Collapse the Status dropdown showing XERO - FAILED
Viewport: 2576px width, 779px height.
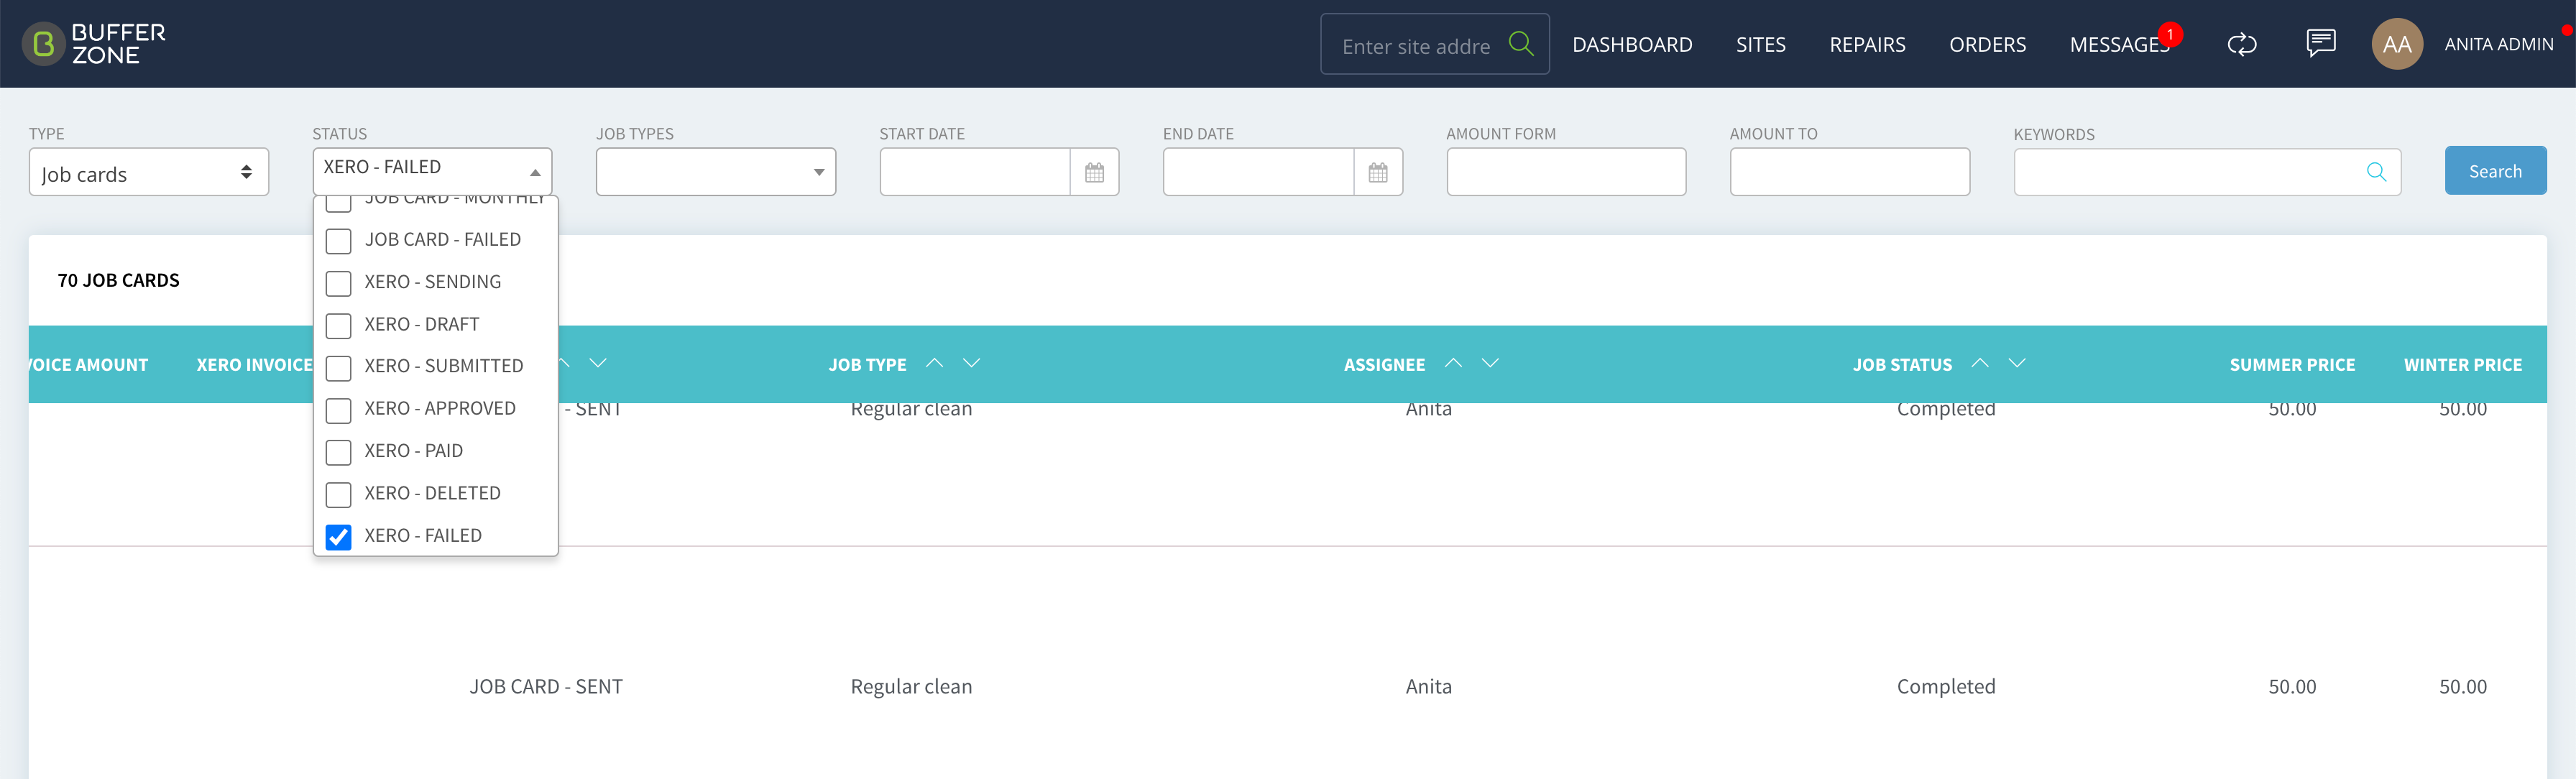coord(432,172)
